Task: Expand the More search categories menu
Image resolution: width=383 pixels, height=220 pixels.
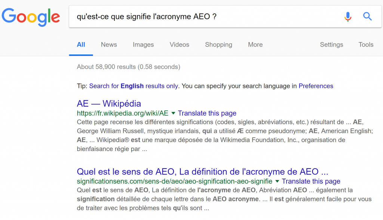Action: click(255, 45)
